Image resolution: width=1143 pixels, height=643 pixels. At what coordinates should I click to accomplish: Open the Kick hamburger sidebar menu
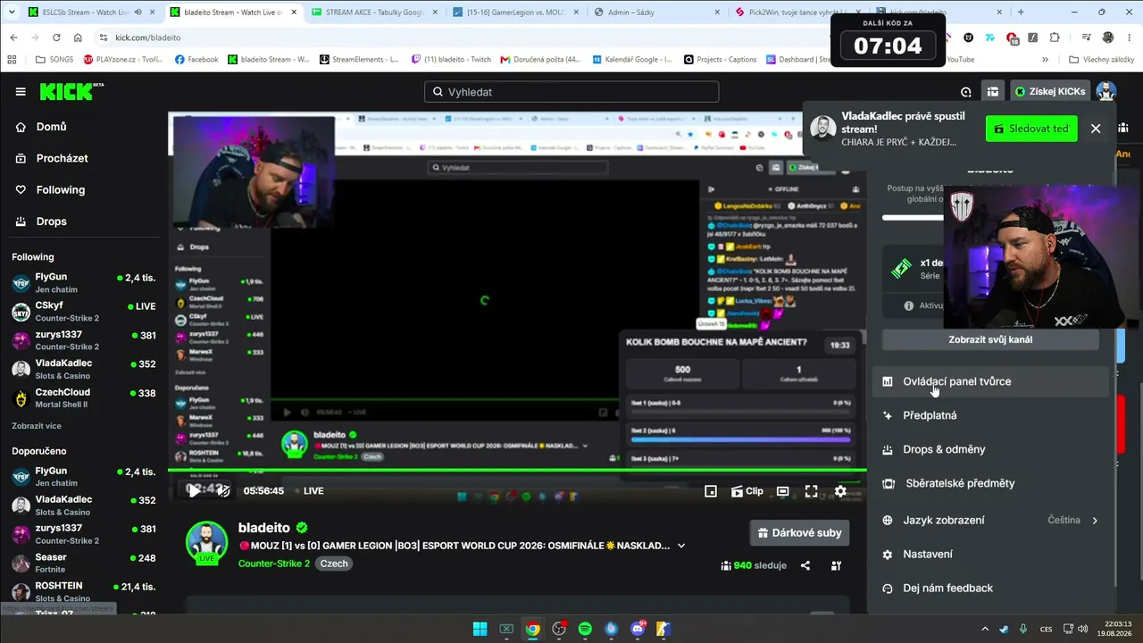21,92
